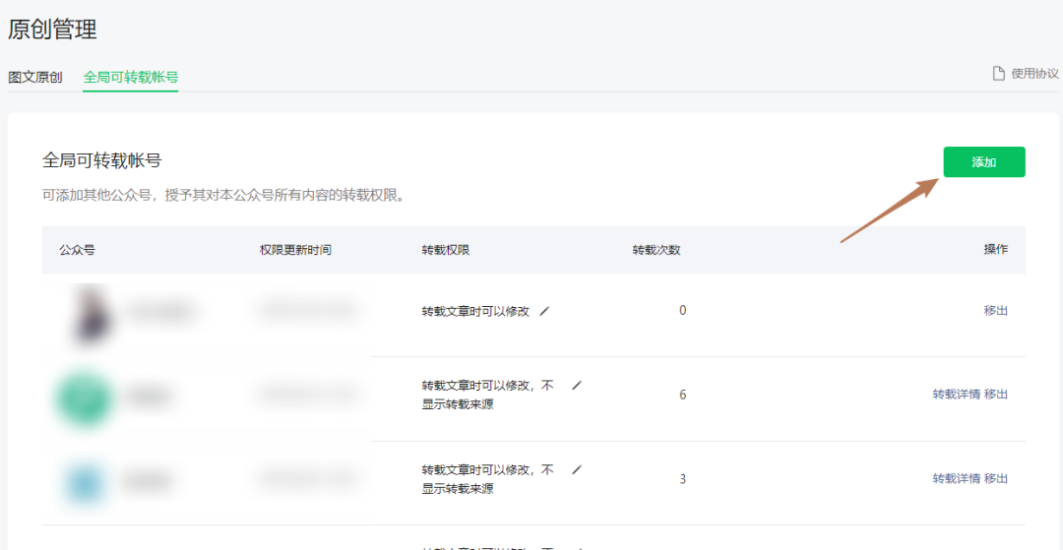Click the document icon beside 使用协议
This screenshot has width=1063, height=550.
999,74
